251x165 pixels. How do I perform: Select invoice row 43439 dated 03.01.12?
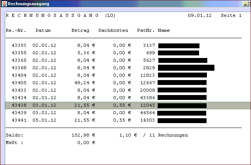tap(128, 113)
